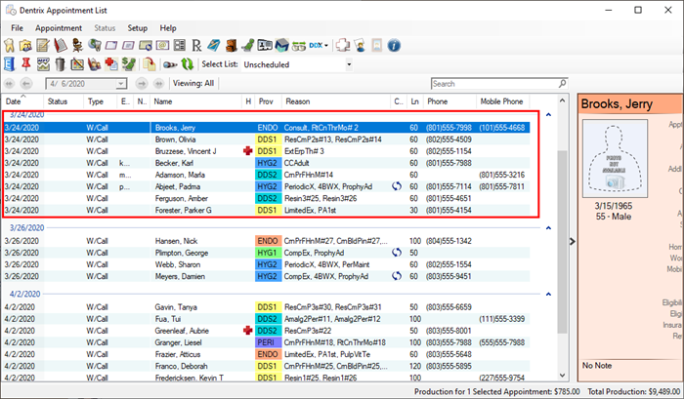
Task: Open the blue info circle icon
Action: (x=394, y=45)
